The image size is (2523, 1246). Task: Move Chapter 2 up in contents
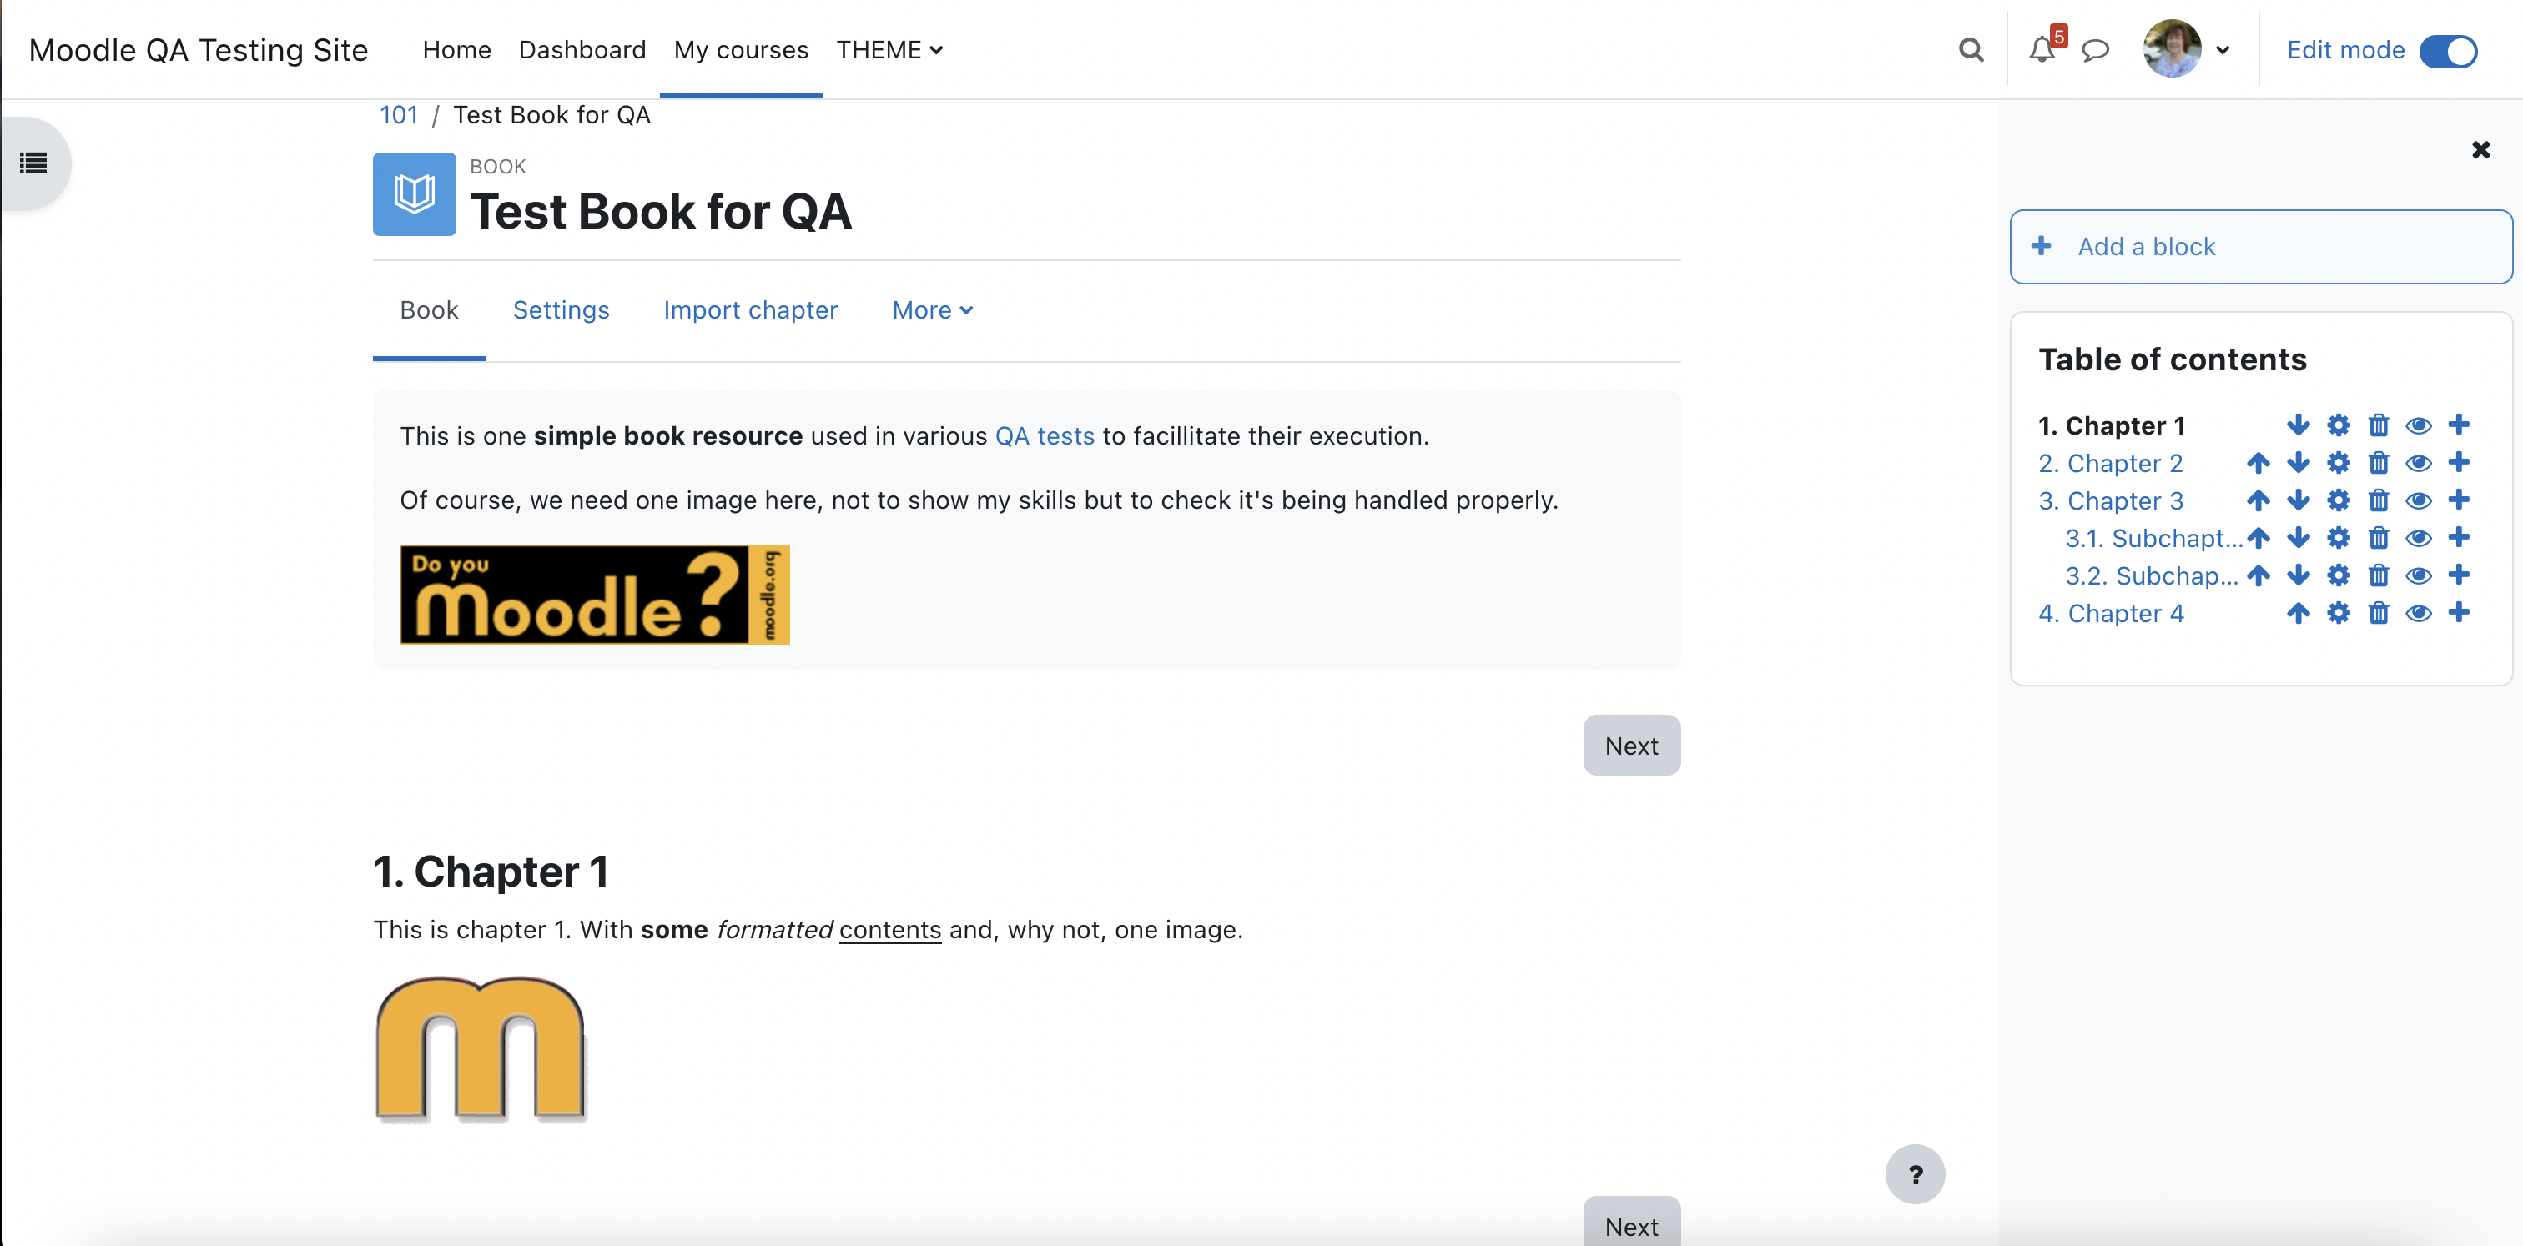click(x=2258, y=463)
